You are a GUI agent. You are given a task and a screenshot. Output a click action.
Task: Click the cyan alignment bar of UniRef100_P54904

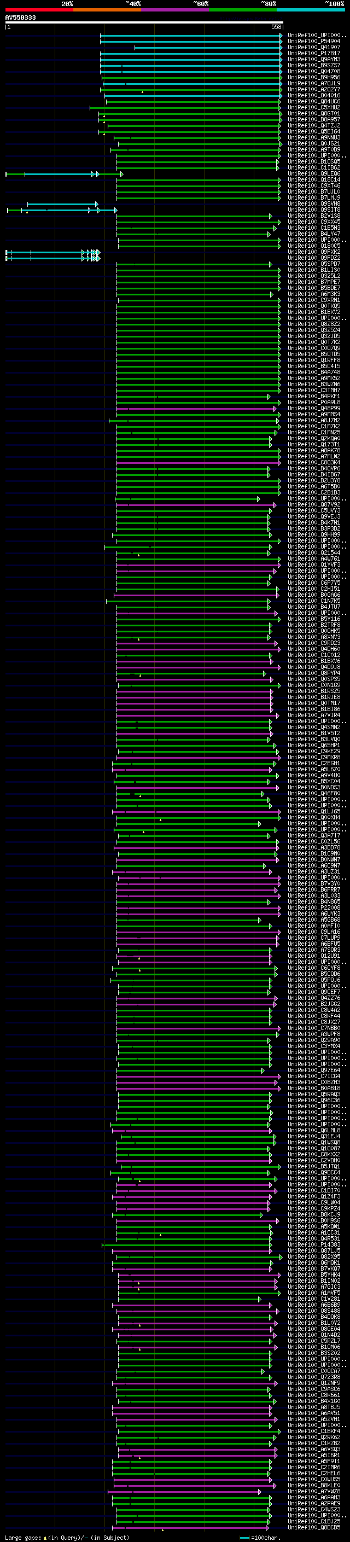191,42
